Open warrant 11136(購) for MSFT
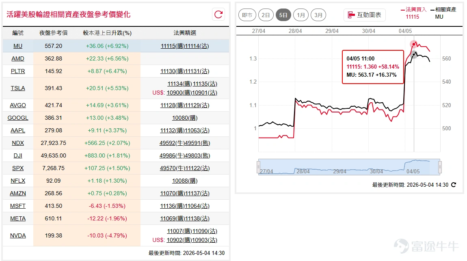 tap(173, 206)
